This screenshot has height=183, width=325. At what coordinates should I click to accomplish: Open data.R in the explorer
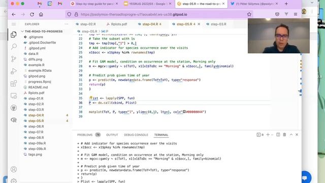coord(33,54)
